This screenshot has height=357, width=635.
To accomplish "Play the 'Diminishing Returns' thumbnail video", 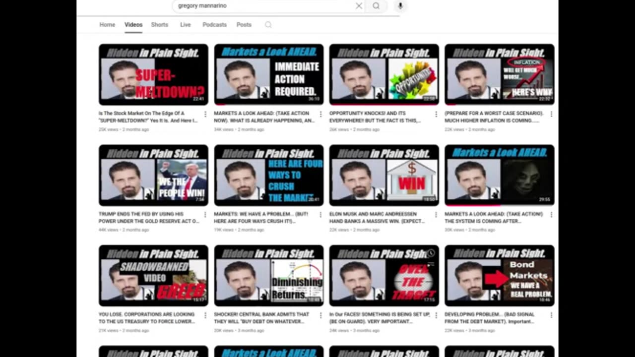I will 269,276.
